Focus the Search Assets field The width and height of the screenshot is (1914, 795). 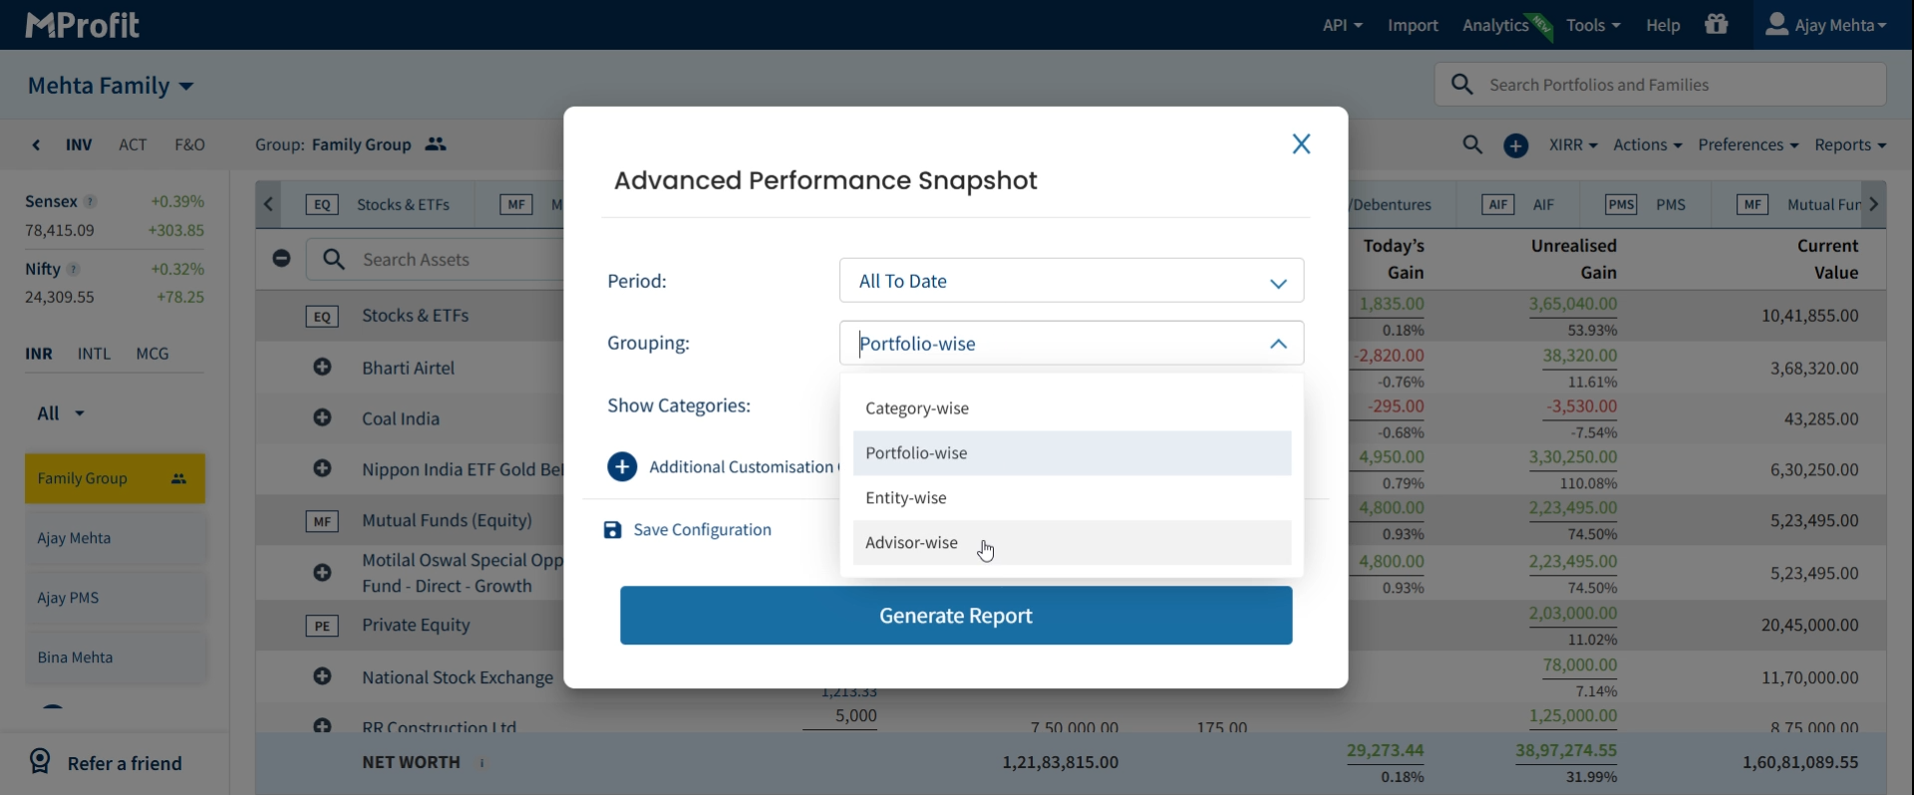[435, 260]
